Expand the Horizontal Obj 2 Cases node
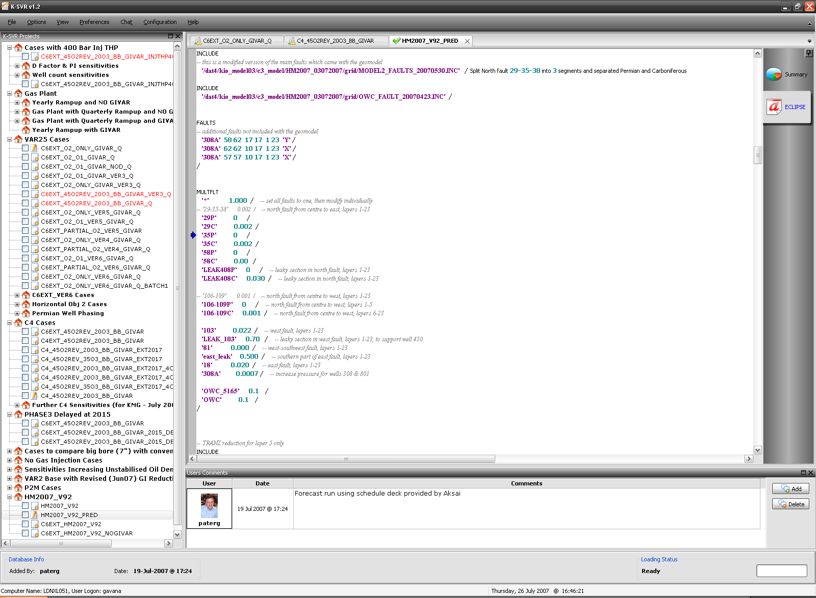 17,304
